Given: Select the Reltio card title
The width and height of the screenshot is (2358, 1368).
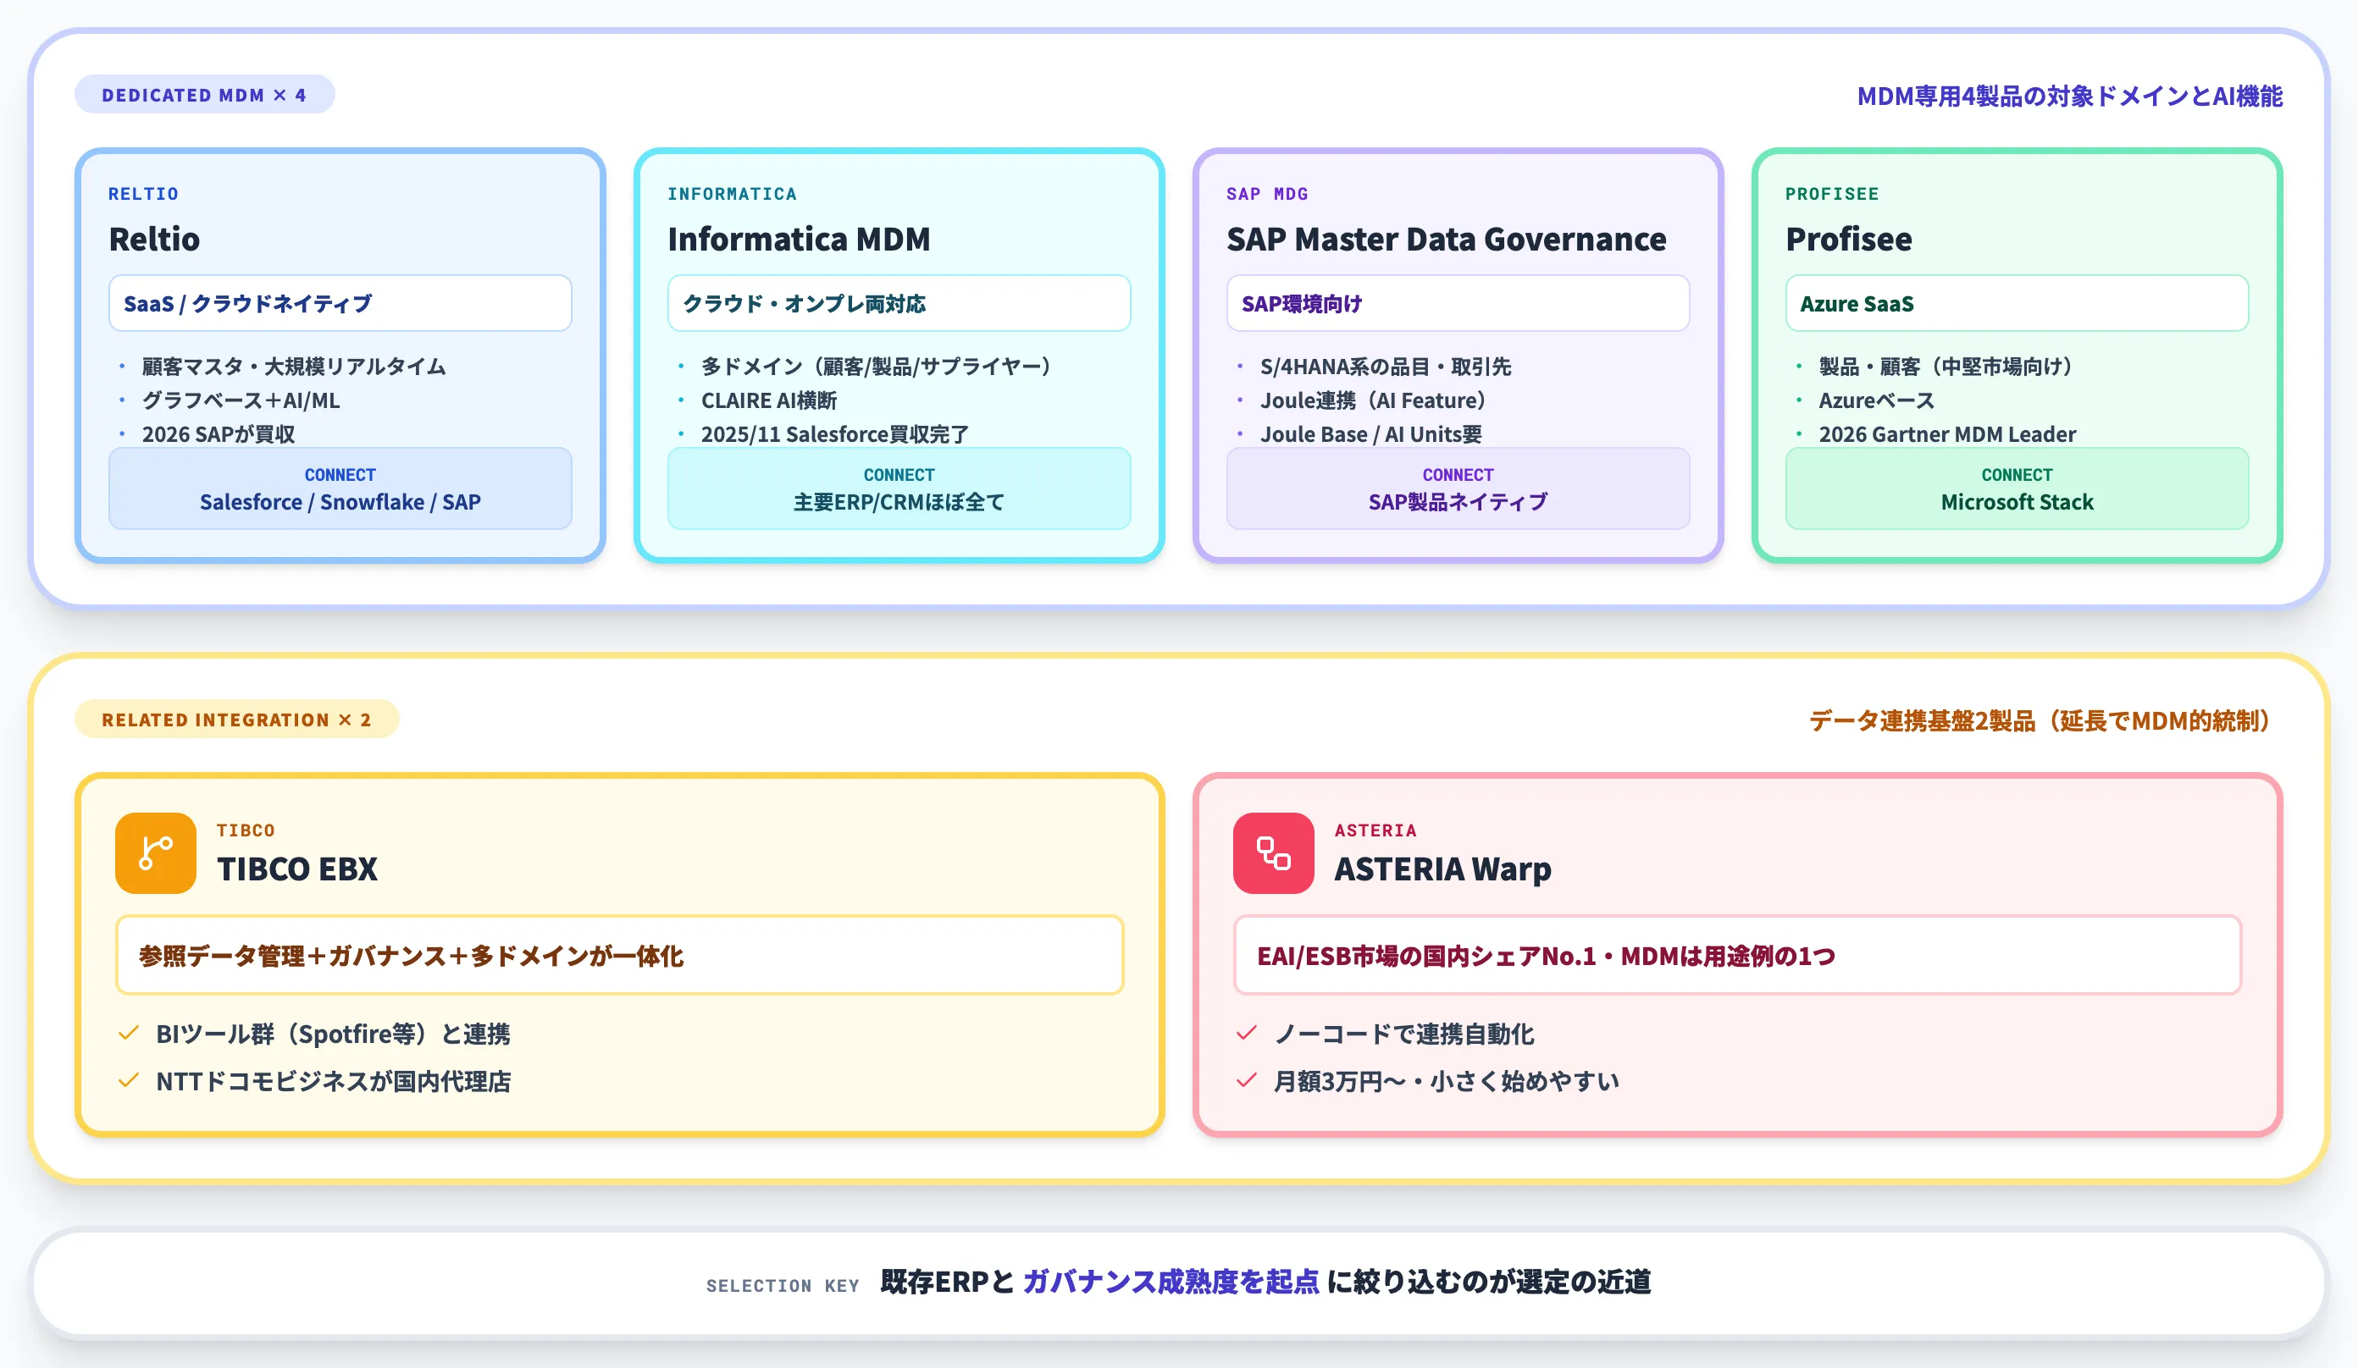Looking at the screenshot, I should 154,240.
